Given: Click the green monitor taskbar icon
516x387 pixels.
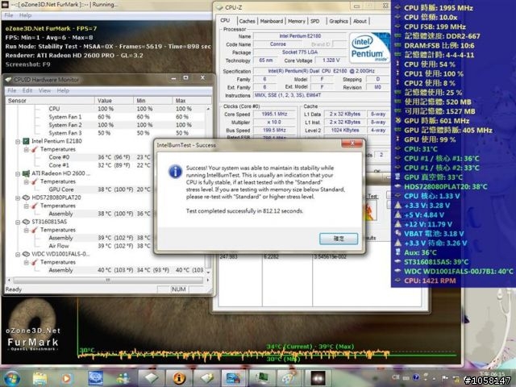Looking at the screenshot, I should pos(262,378).
